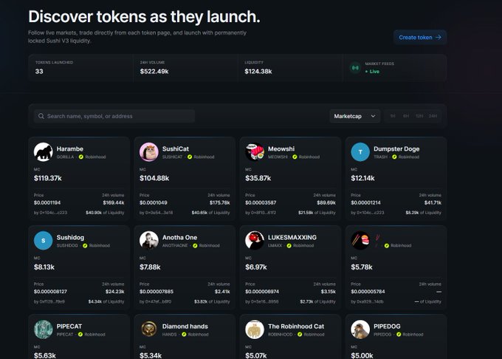502x359 pixels.
Task: Click Harambe's Robinhood verified badge
Action: 81,157
